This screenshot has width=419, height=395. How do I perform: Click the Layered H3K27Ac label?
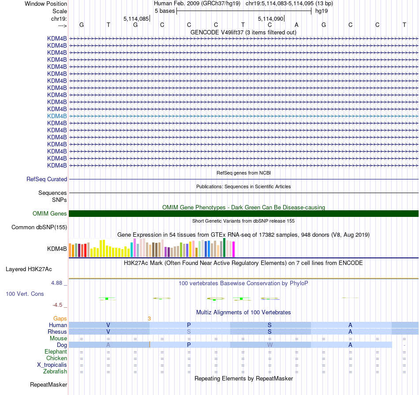pos(29,269)
